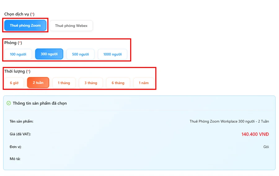Set duration to 6 giờ

[14, 83]
